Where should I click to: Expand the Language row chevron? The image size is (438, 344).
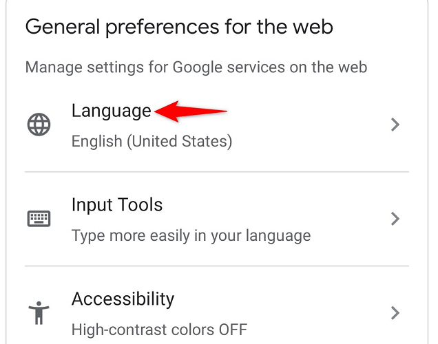click(x=395, y=125)
